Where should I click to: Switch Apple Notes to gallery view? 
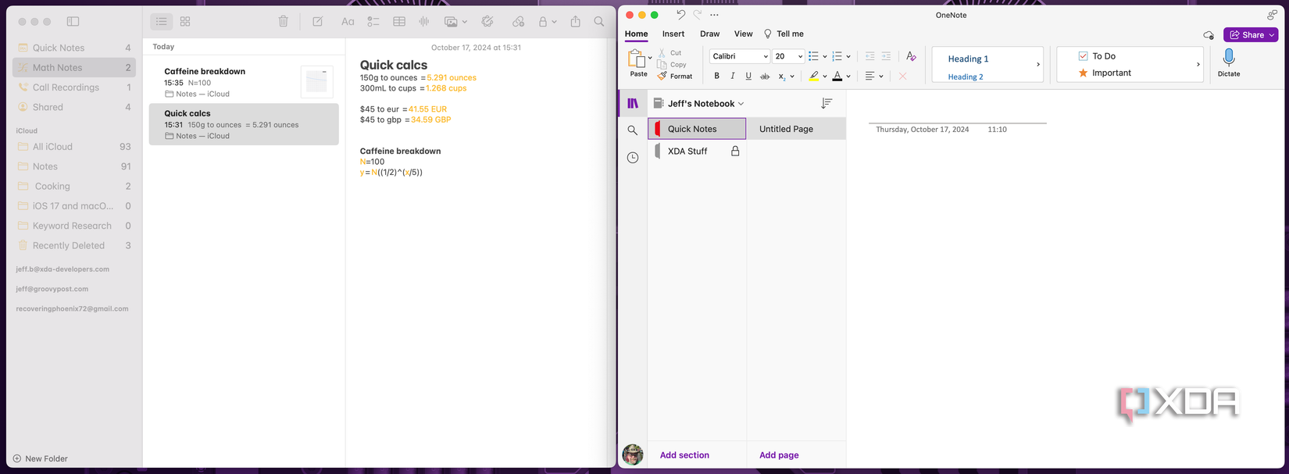[185, 22]
